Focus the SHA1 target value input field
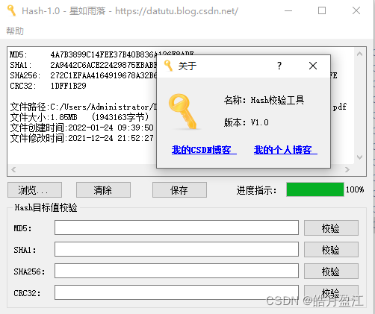 (x=176, y=249)
